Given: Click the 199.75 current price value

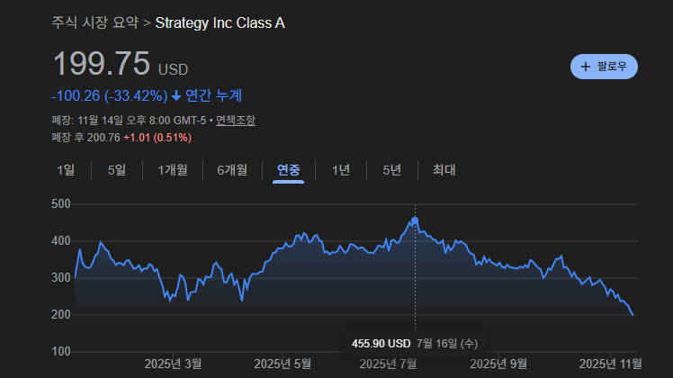Looking at the screenshot, I should tap(101, 64).
